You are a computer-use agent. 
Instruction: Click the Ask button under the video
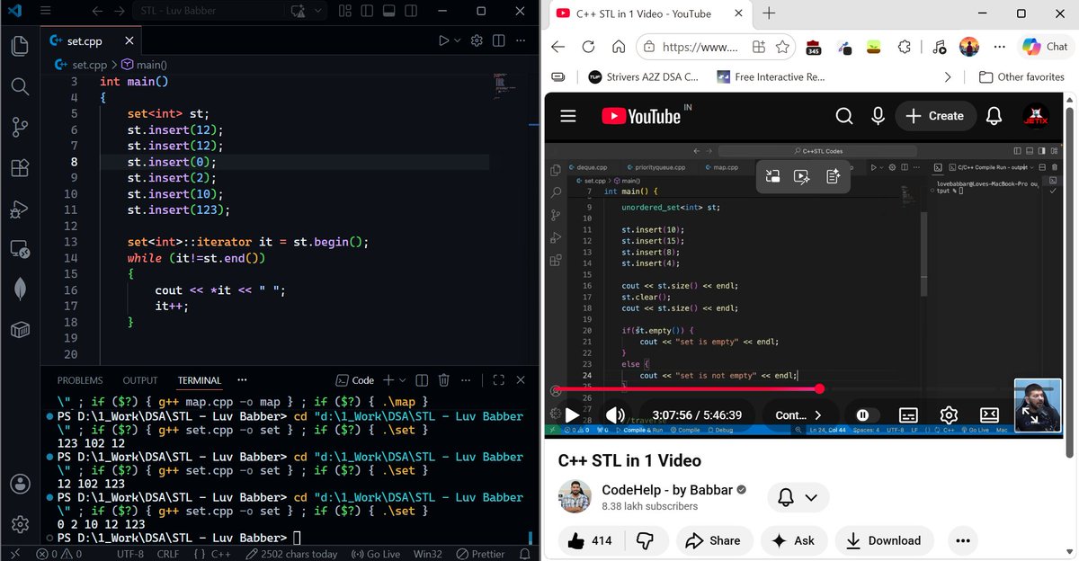tap(792, 540)
